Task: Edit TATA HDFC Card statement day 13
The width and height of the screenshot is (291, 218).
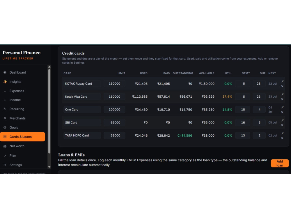Action: [x=243, y=135]
